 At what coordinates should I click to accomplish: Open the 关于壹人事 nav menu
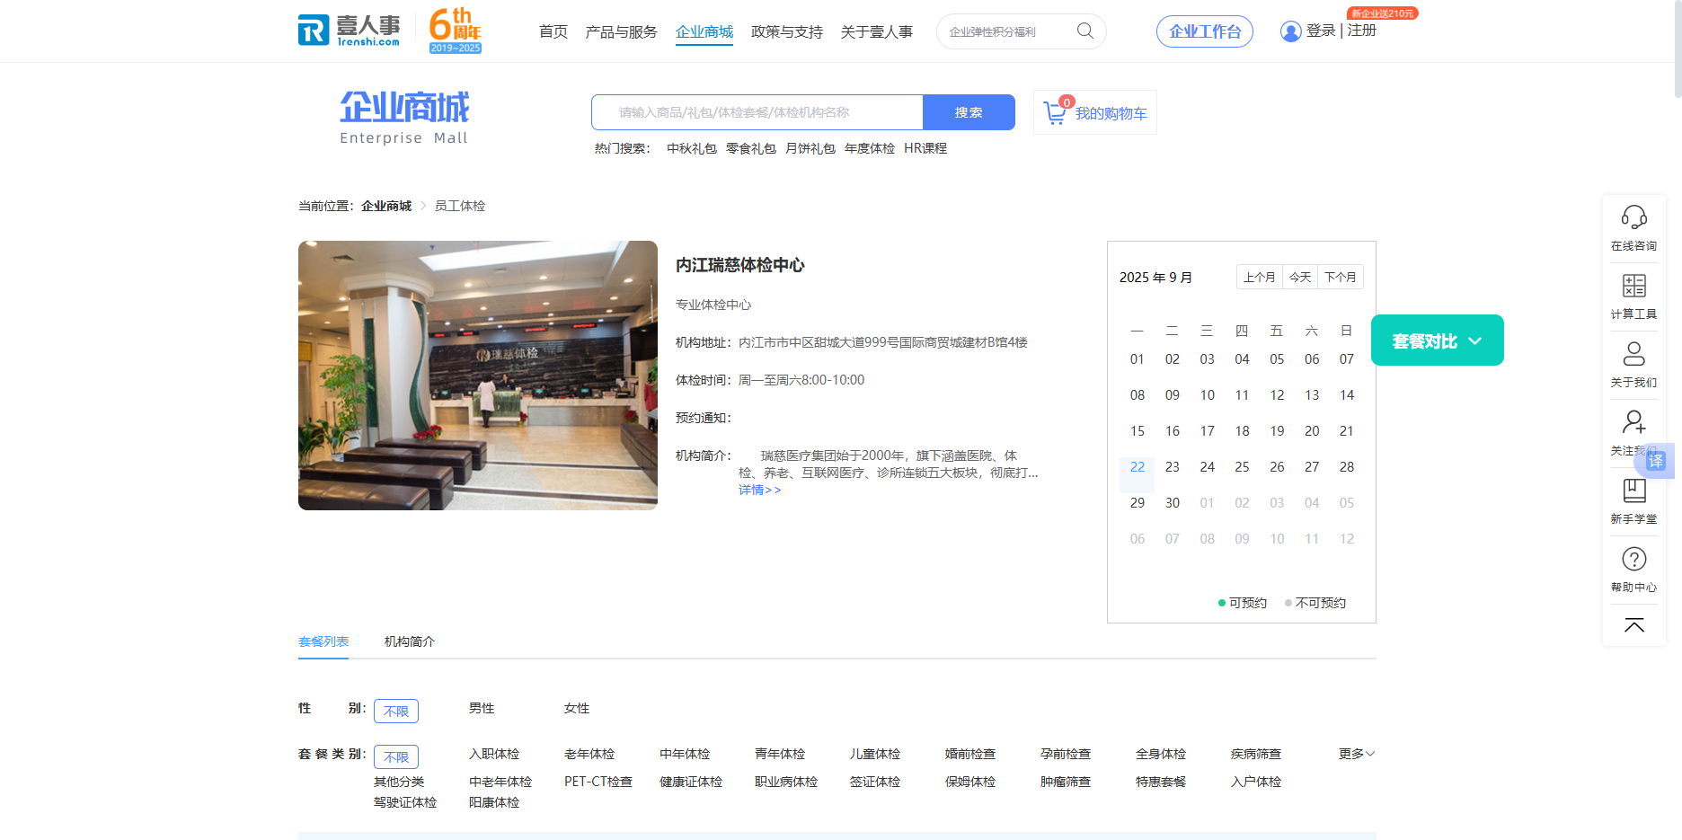[x=877, y=31]
